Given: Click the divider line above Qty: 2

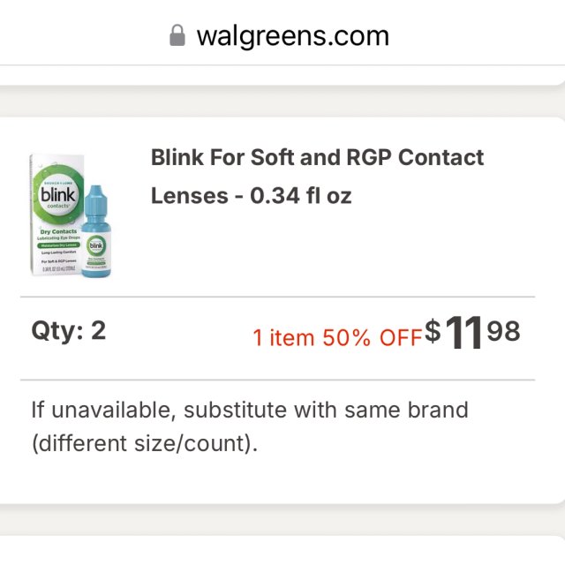Looking at the screenshot, I should point(282,298).
